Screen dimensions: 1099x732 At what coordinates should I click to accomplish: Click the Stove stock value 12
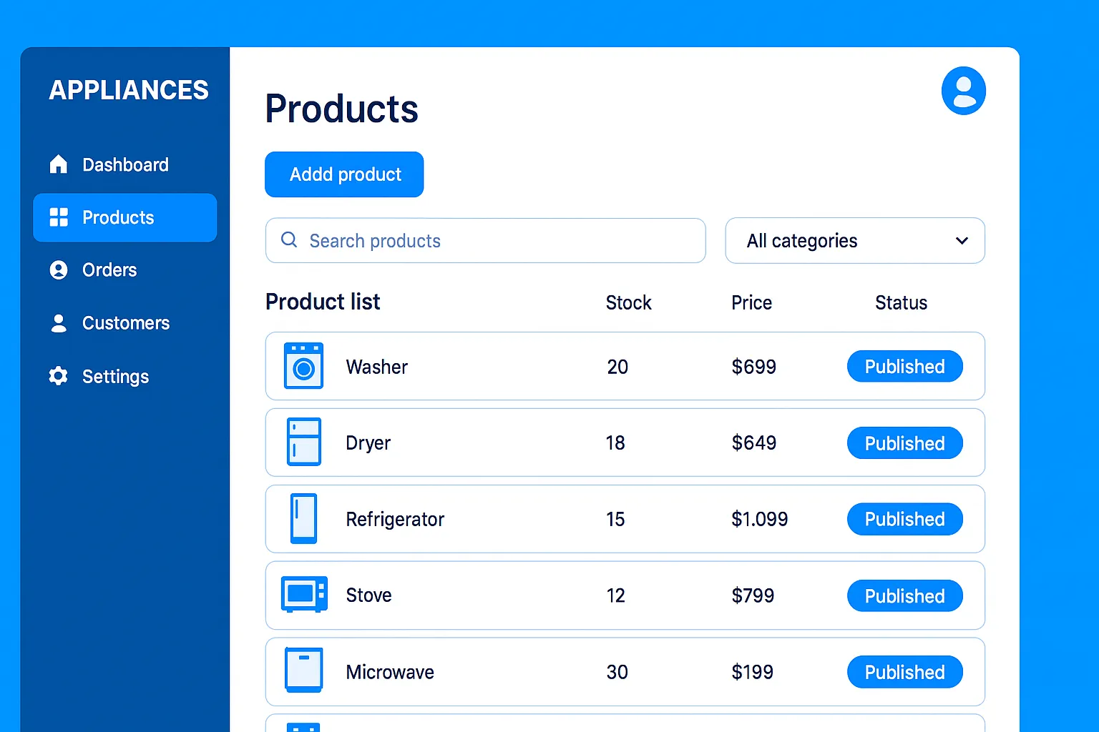pos(615,595)
